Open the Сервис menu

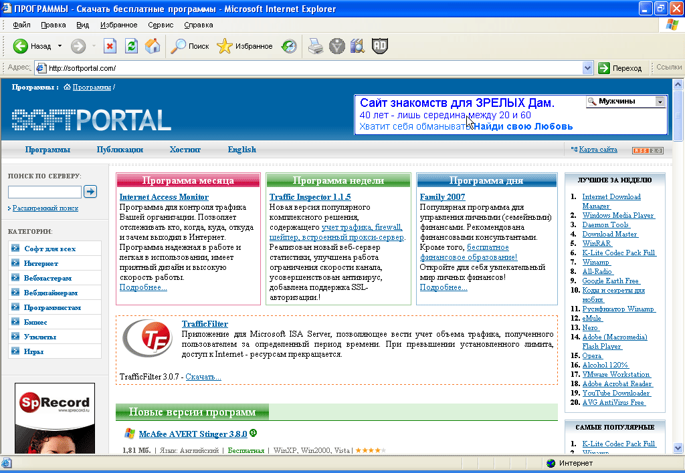point(161,25)
